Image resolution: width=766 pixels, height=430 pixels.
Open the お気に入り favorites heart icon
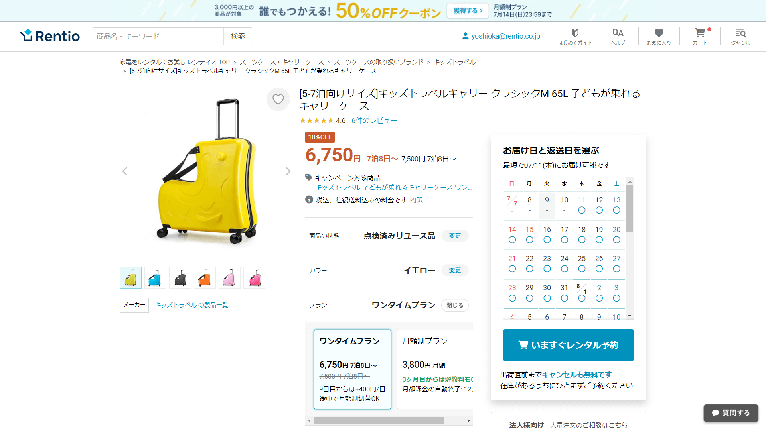659,36
